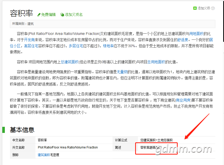Image resolution: width=224 pixels, height=165 pixels.
Task: Click the 总建筑面积÷土地总面积 formula value
Action: pyautogui.click(x=157, y=140)
